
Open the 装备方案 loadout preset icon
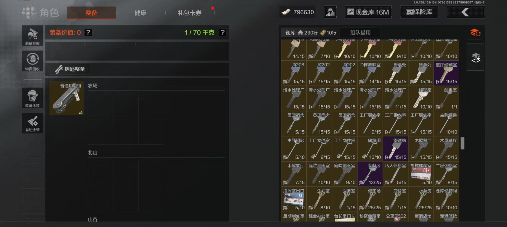[x=32, y=36]
